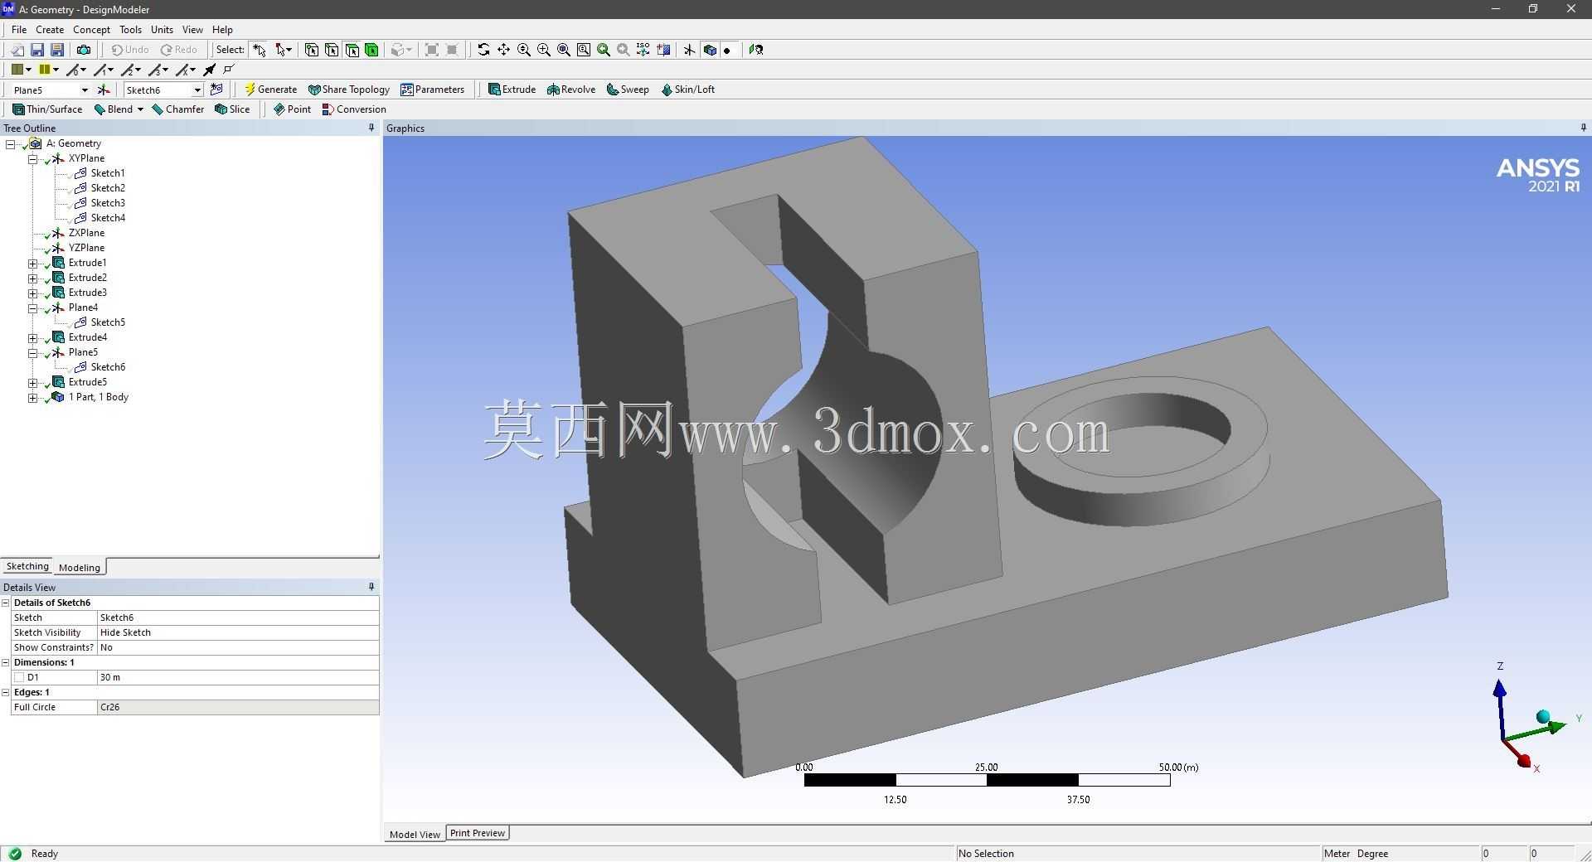
Task: Click the image capture camera icon
Action: click(84, 50)
